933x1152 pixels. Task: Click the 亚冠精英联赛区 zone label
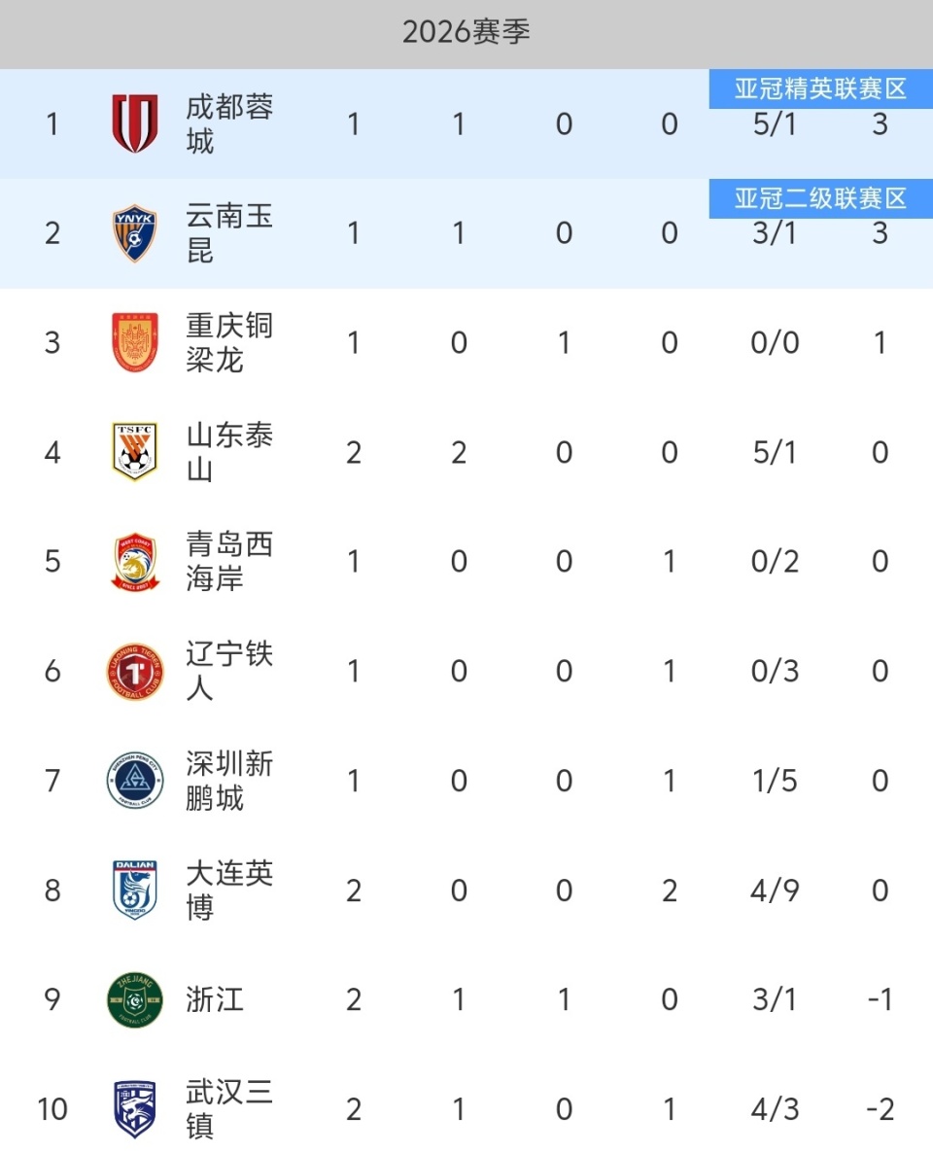(820, 89)
